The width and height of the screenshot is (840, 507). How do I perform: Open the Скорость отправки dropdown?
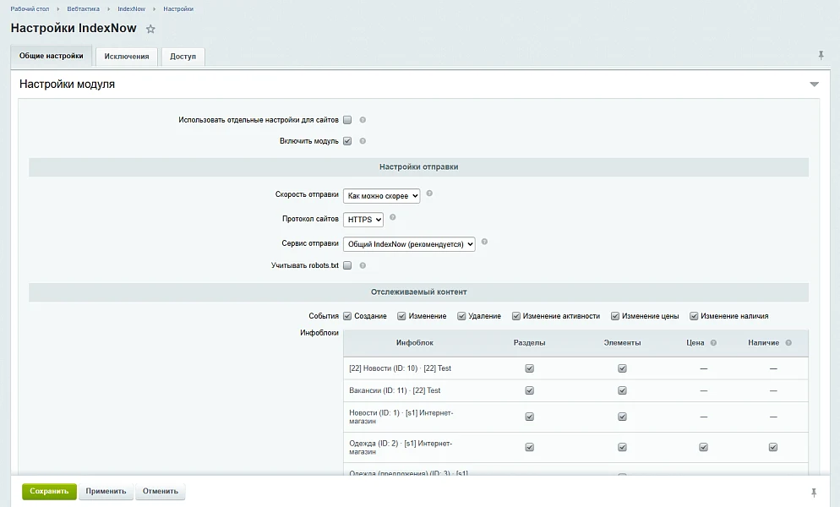(381, 196)
